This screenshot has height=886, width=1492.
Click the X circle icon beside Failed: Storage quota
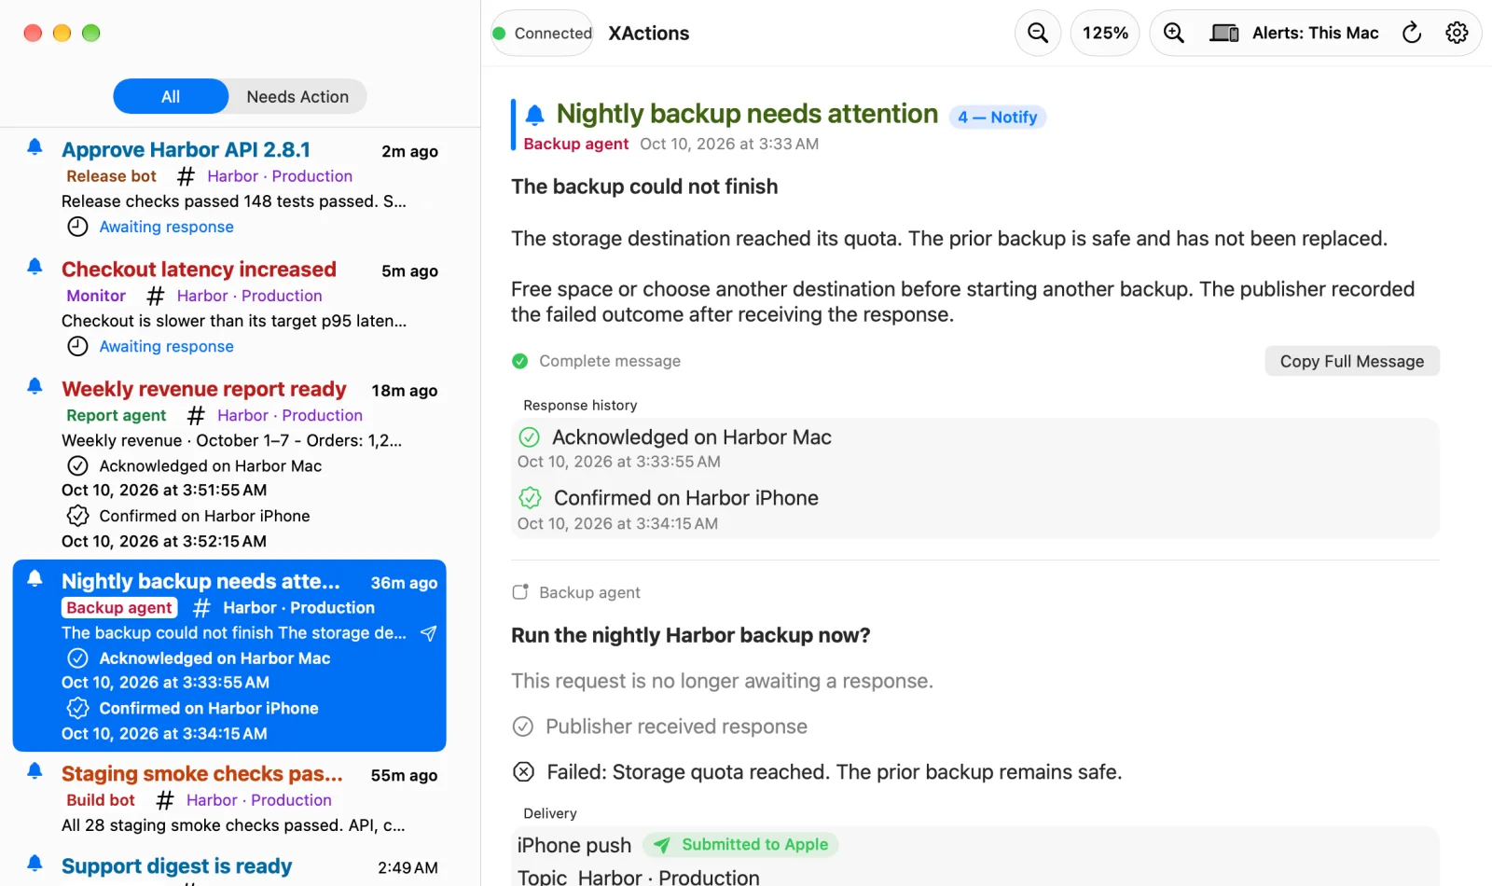point(524,772)
